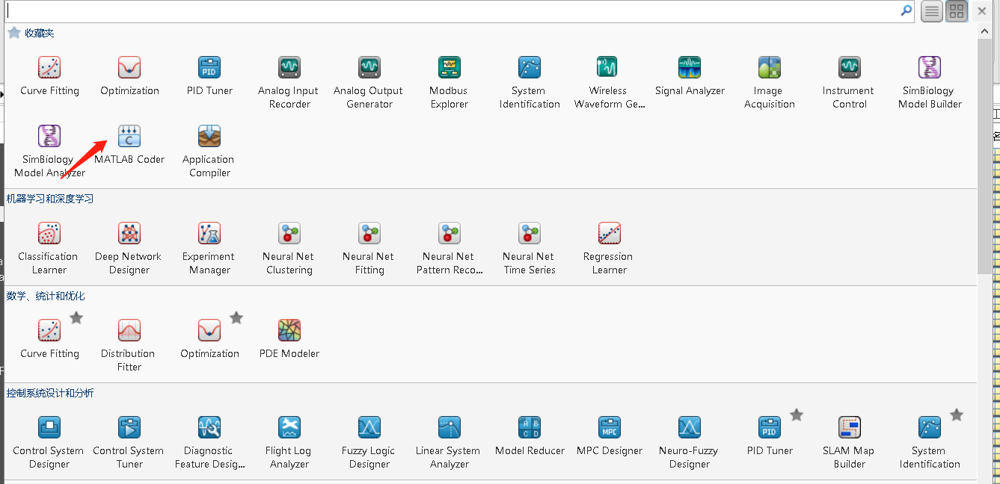Open Image Acquisition app

(769, 82)
